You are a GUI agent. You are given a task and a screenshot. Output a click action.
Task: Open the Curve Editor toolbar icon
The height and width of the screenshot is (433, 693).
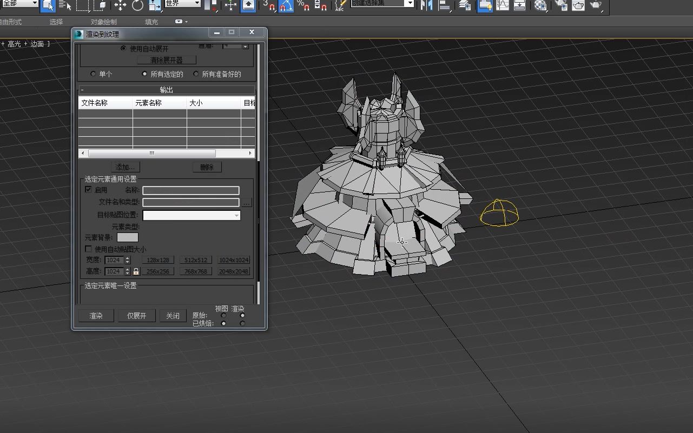502,7
